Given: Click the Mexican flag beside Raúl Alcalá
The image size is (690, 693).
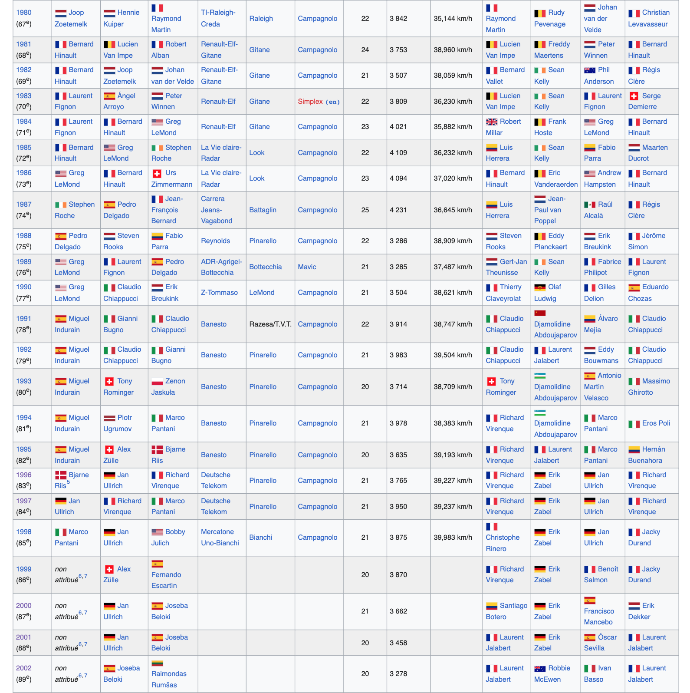Looking at the screenshot, I should click(589, 205).
